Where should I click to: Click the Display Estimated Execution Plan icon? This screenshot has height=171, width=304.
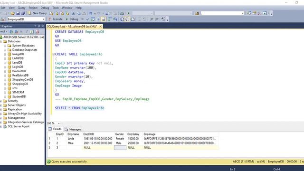coord(93,19)
